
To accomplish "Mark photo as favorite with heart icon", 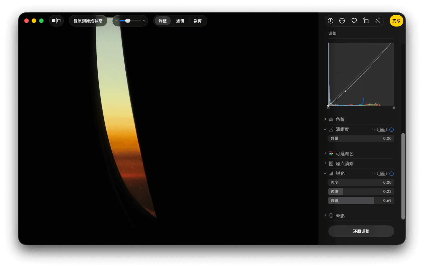I will 354,21.
